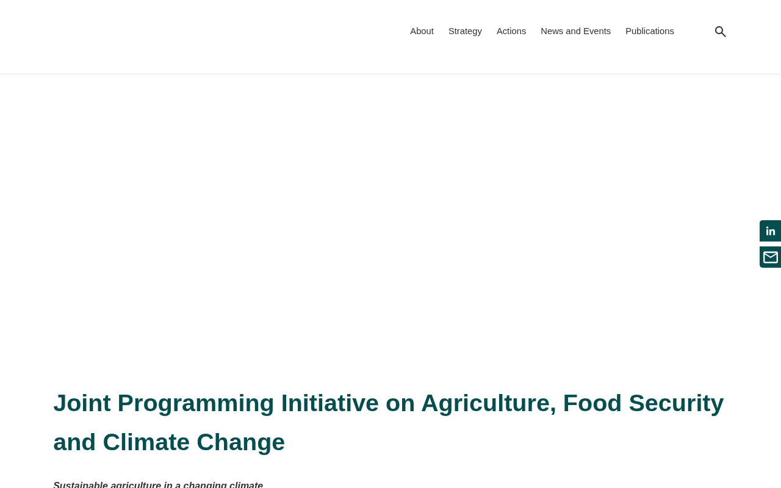Image resolution: width=781 pixels, height=488 pixels.
Task: Open the About menu
Action: [x=422, y=31]
